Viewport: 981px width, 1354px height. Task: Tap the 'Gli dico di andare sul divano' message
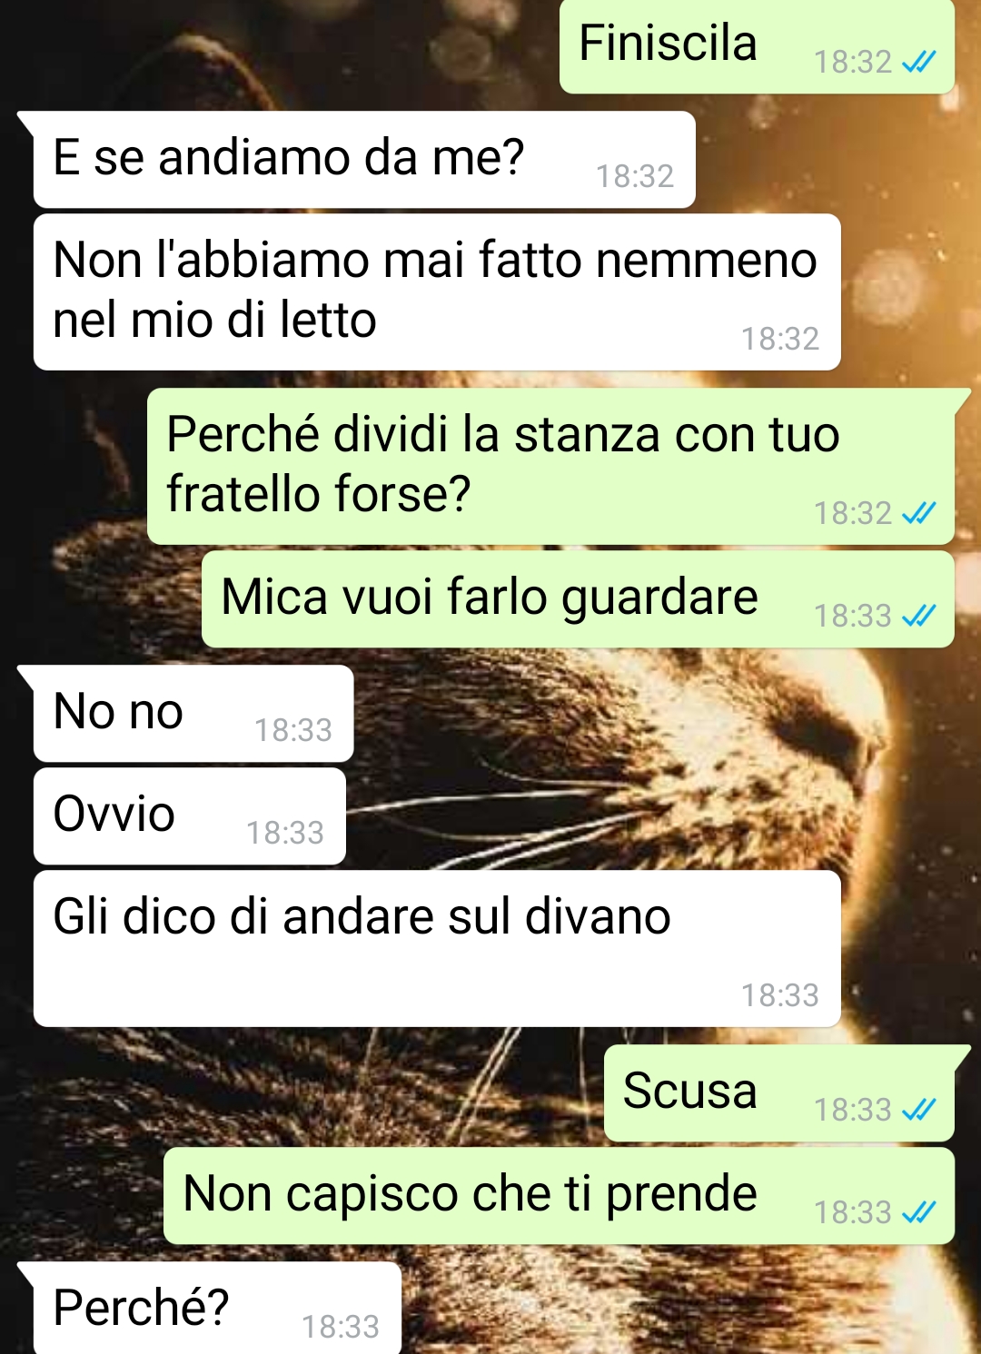[x=437, y=949]
